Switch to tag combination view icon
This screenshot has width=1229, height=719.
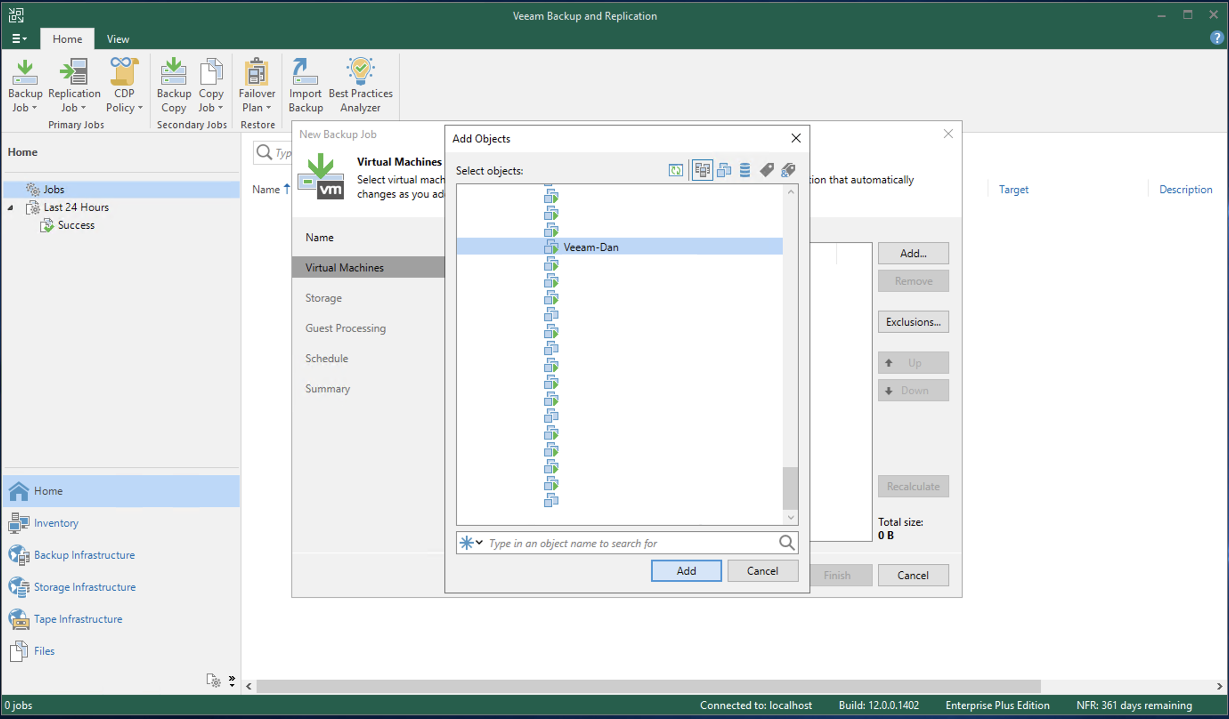(x=788, y=170)
